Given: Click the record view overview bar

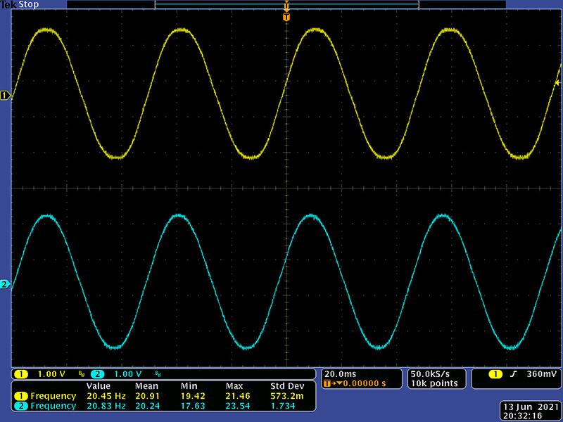Looking at the screenshot, I should point(286,4).
